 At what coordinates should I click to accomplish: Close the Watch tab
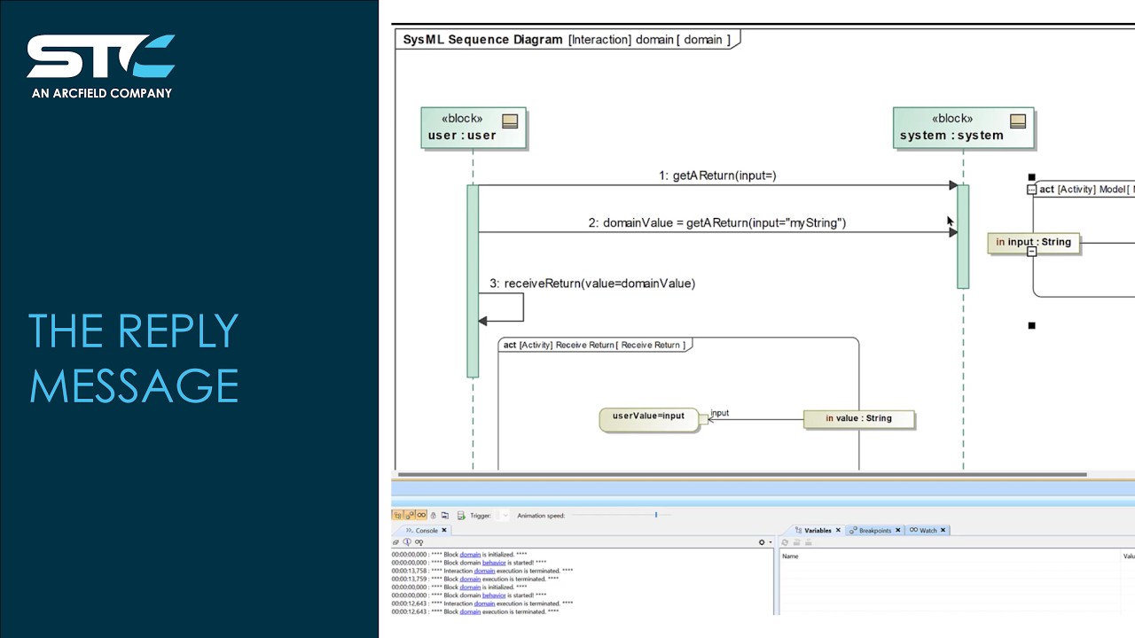point(943,530)
